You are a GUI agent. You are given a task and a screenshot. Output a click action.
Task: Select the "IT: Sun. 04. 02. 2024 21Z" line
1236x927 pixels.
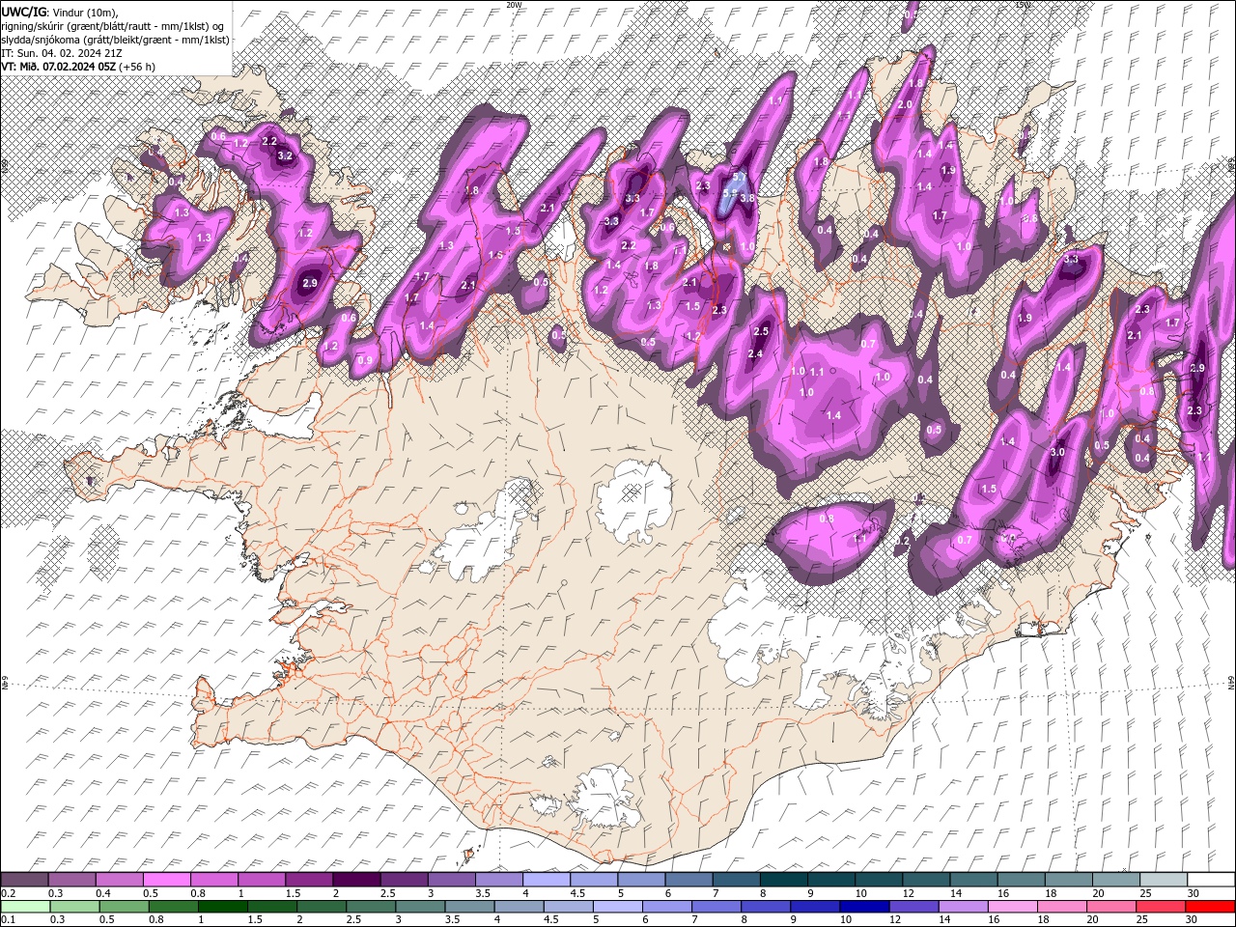tap(62, 53)
